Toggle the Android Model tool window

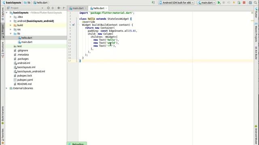pos(256,135)
